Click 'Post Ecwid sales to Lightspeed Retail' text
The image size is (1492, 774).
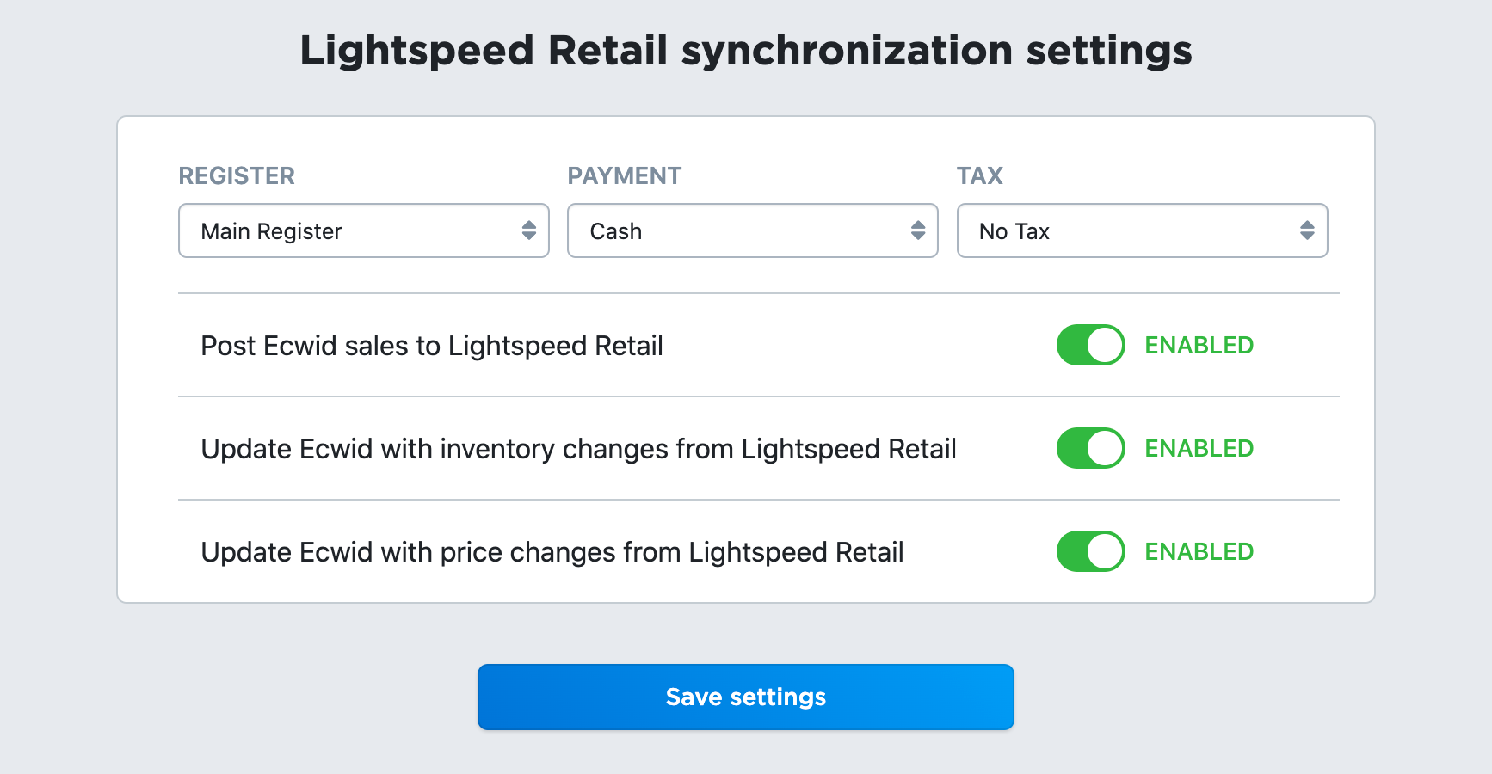click(432, 346)
